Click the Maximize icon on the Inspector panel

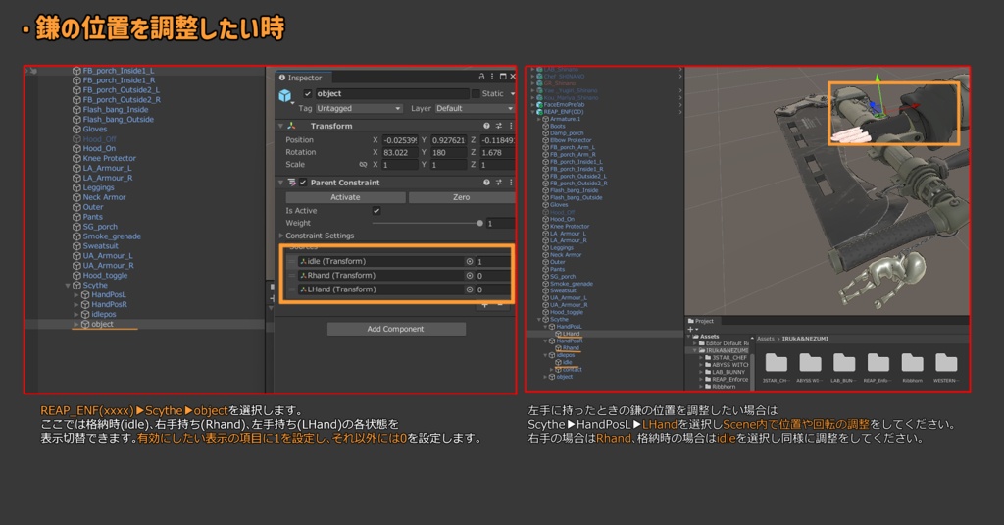503,77
